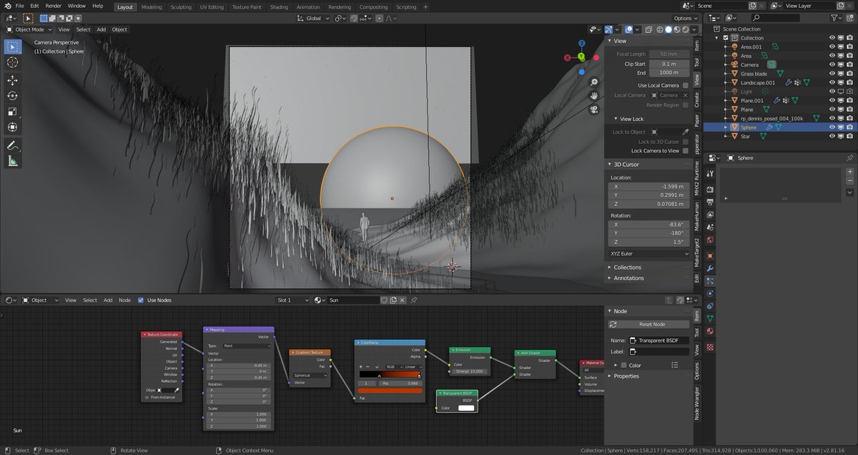Select rp_dennis_posed_004_100k in the outliner
858x455 pixels.
[x=771, y=118]
